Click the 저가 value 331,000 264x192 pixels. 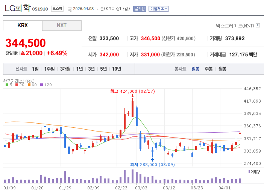[x=150, y=55]
